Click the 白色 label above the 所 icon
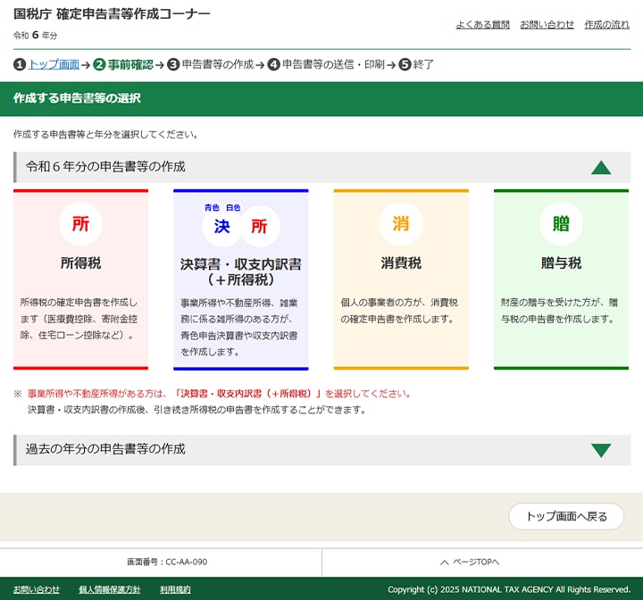This screenshot has height=600, width=643. pos(233,207)
